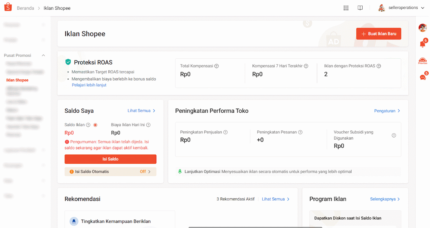The image size is (430, 228).
Task: Collapse the Pusat Promosi sidebar section
Action: pos(43,55)
